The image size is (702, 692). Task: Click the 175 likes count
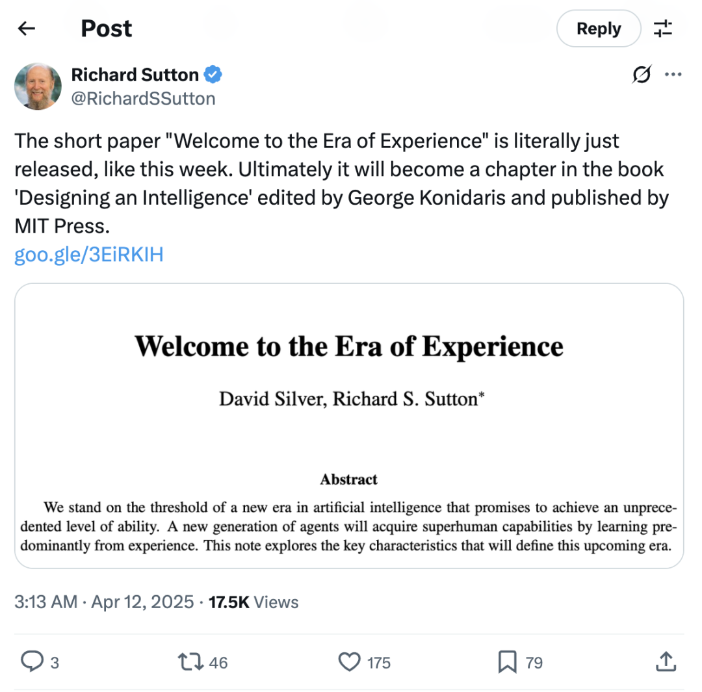pyautogui.click(x=379, y=663)
